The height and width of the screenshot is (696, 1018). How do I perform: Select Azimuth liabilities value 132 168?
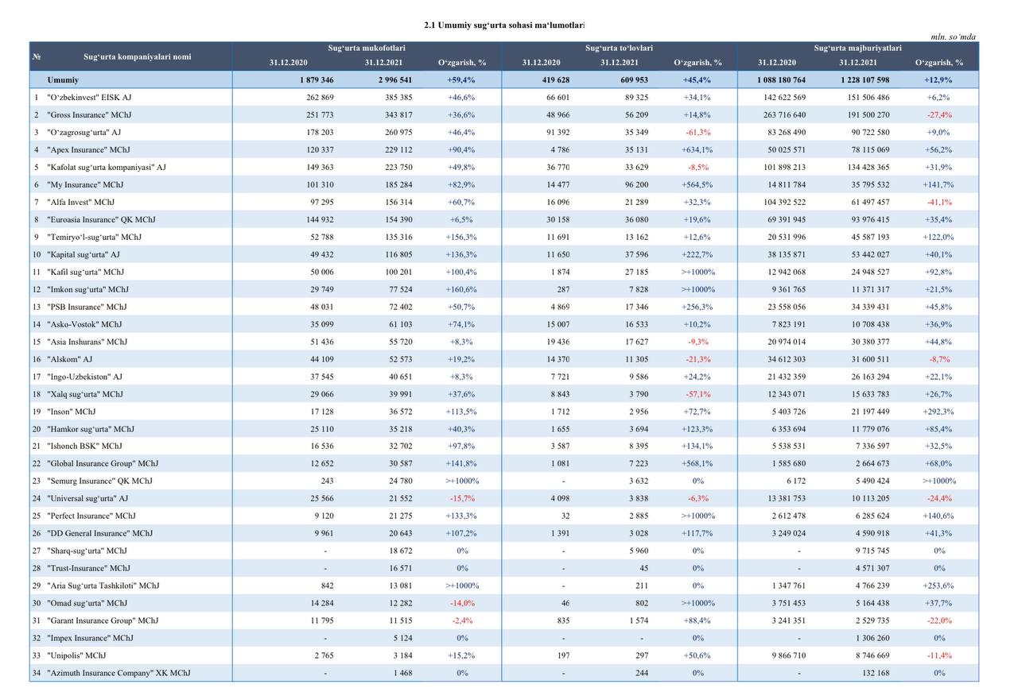pyautogui.click(x=876, y=674)
